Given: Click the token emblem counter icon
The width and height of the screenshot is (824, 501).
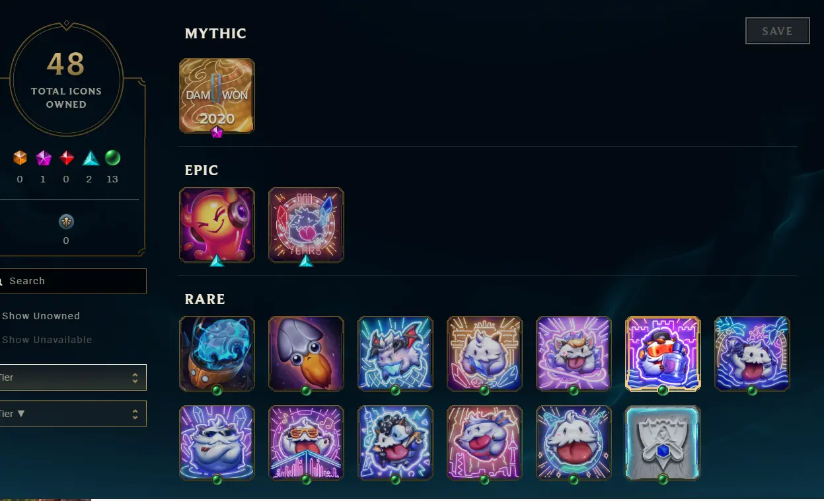Looking at the screenshot, I should 66,222.
